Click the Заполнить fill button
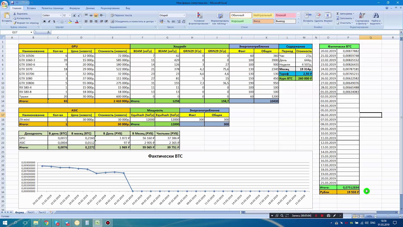This screenshot has width=403, height=227. pos(346,18)
